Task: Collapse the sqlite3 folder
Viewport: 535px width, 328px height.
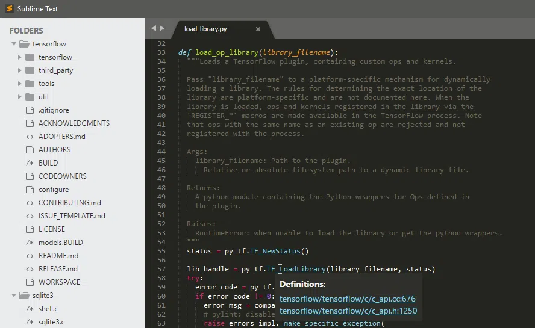Action: click(14, 296)
